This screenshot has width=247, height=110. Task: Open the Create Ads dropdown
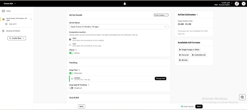(x=10, y=3)
